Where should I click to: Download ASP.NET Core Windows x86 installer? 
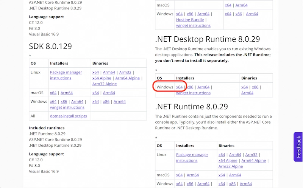(x=190, y=14)
